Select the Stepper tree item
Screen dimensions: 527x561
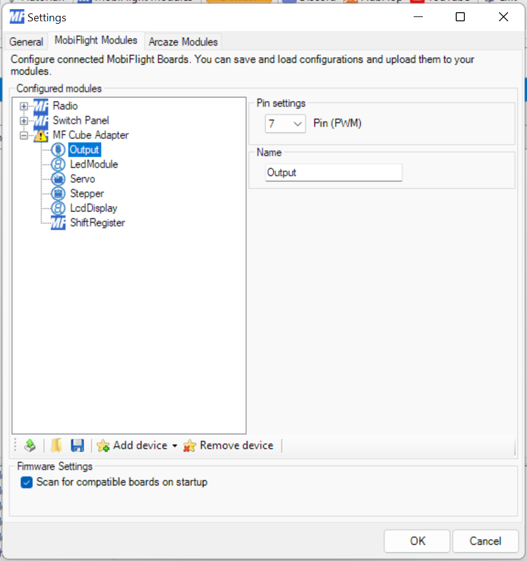(87, 193)
